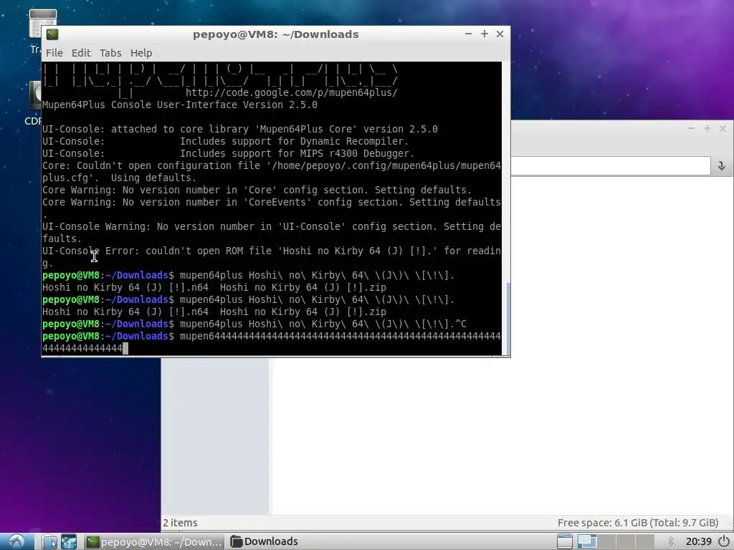Close the pepoyo@VM8 terminal window
The height and width of the screenshot is (550, 734).
(x=500, y=34)
